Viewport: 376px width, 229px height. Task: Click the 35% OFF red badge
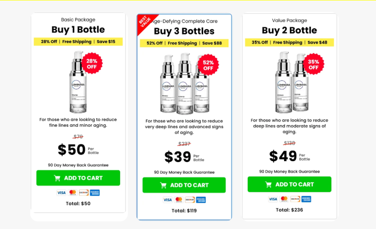tap(313, 65)
